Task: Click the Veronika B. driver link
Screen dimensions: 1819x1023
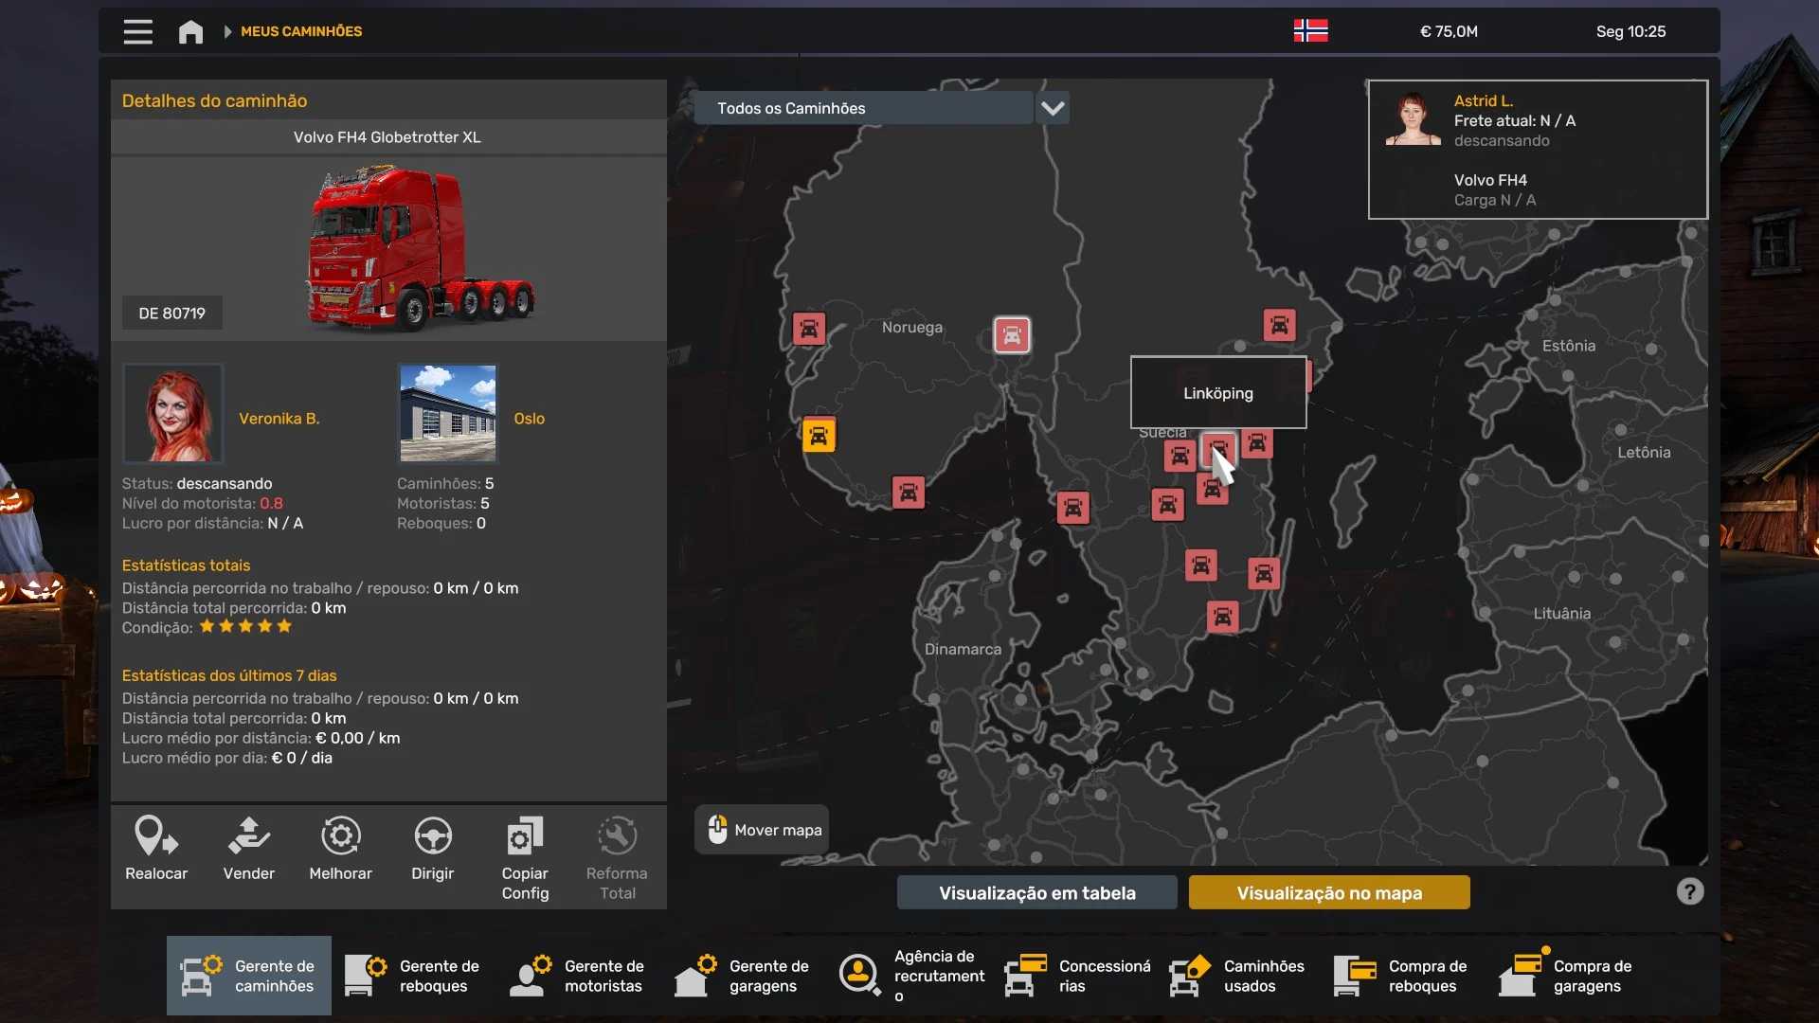Action: 279,418
